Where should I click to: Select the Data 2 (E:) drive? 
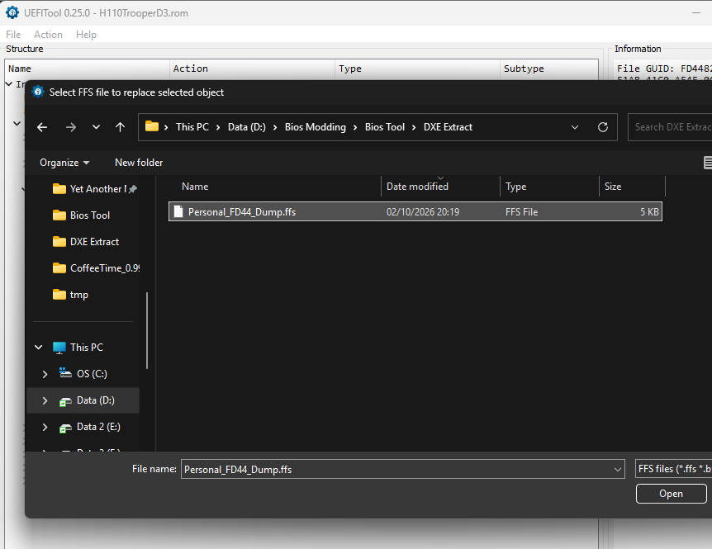90,427
